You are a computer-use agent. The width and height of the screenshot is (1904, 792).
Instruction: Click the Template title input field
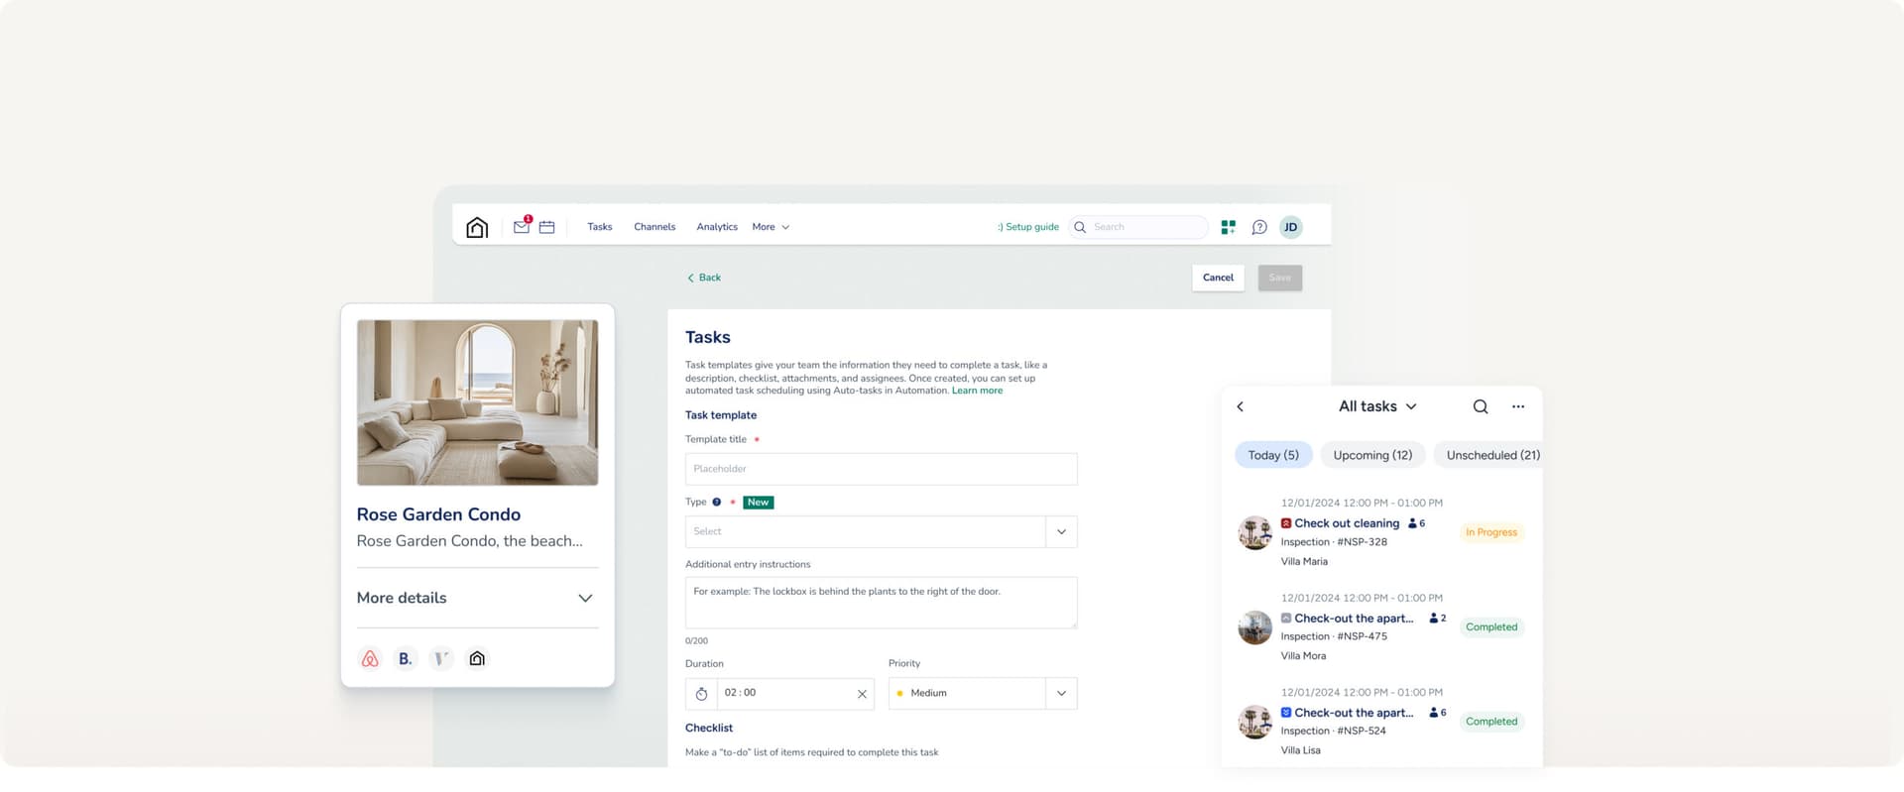pos(880,469)
